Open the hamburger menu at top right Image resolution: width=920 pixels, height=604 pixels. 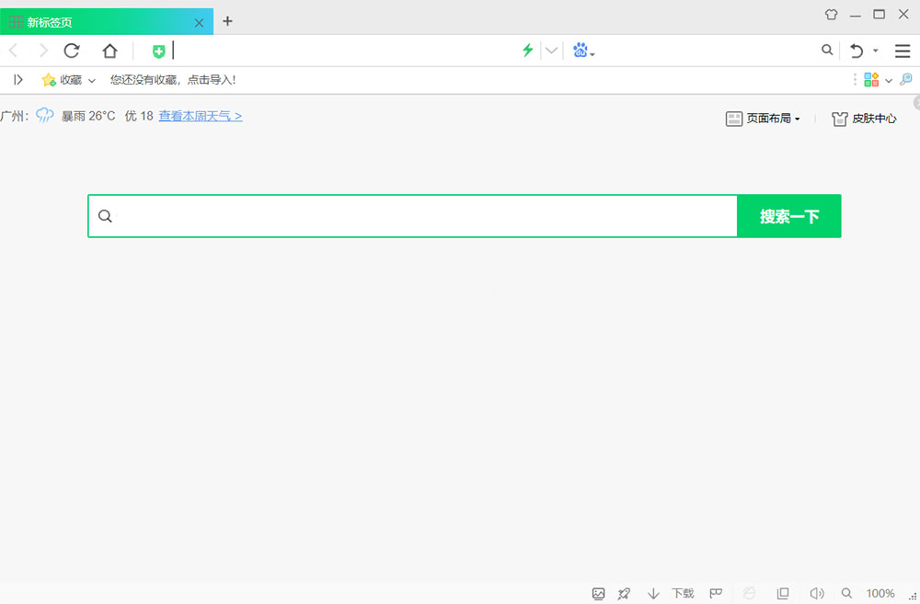pyautogui.click(x=903, y=51)
